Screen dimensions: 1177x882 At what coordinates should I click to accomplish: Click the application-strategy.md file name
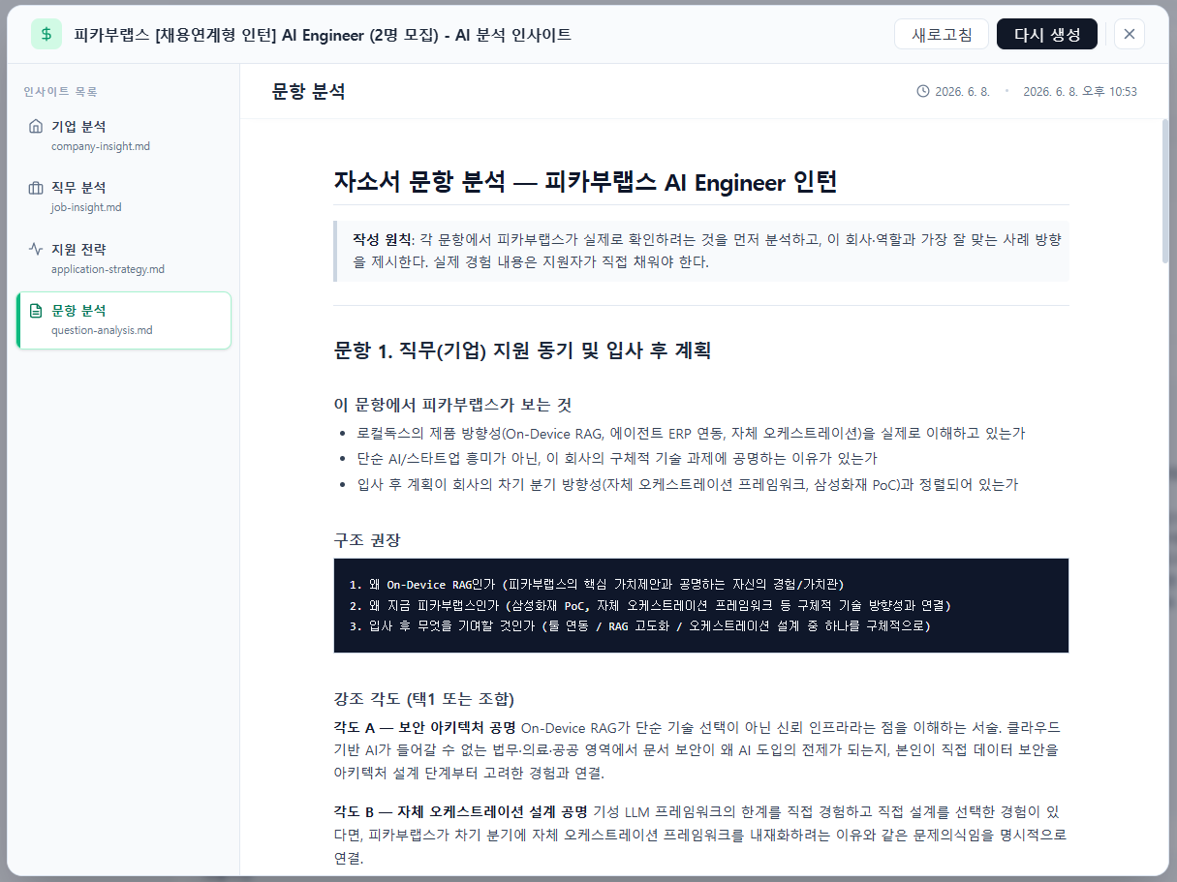[108, 269]
